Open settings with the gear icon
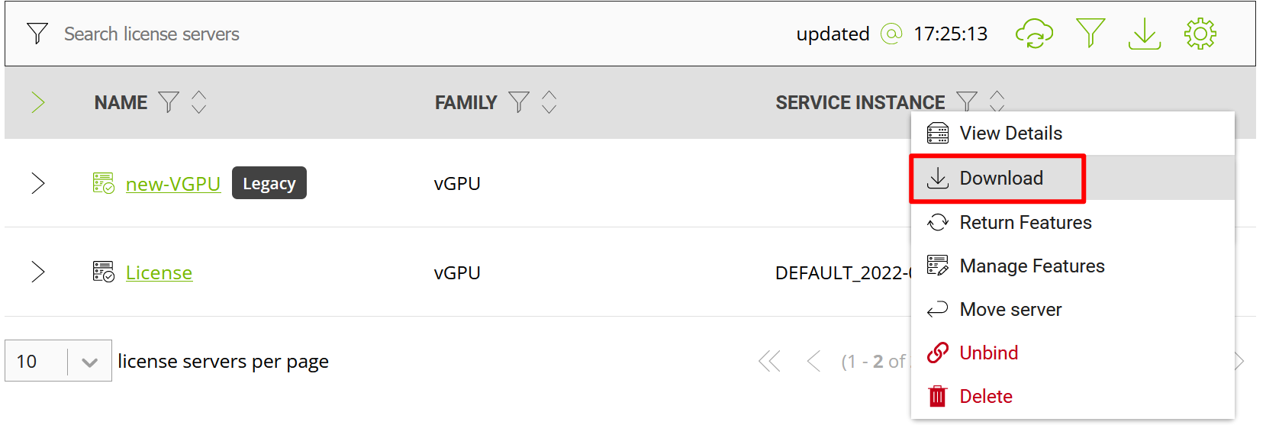Image resolution: width=1266 pixels, height=438 pixels. point(1200,34)
